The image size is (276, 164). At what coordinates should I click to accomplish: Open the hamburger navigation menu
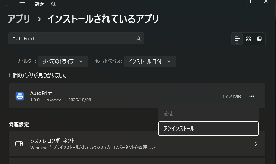[22, 4]
